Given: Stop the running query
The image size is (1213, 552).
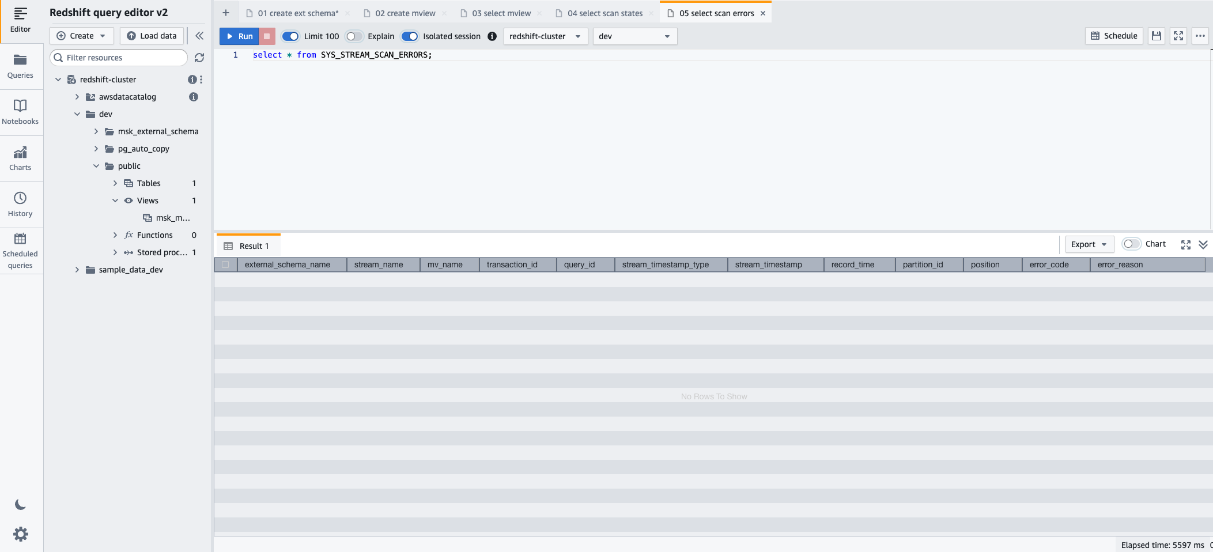Looking at the screenshot, I should [x=267, y=36].
